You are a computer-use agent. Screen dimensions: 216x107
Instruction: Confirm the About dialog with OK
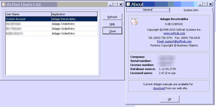169,99
